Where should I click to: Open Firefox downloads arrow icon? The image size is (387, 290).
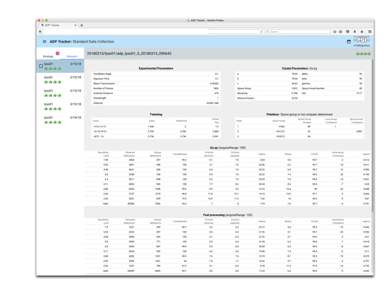coord(355,31)
